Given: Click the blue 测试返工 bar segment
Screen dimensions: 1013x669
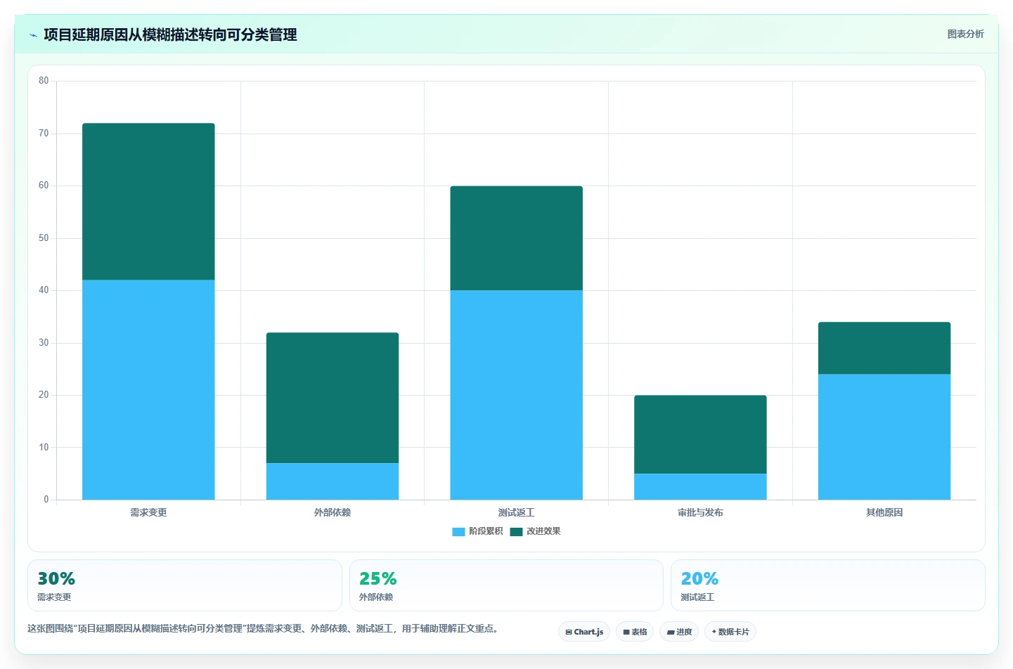Looking at the screenshot, I should point(517,395).
